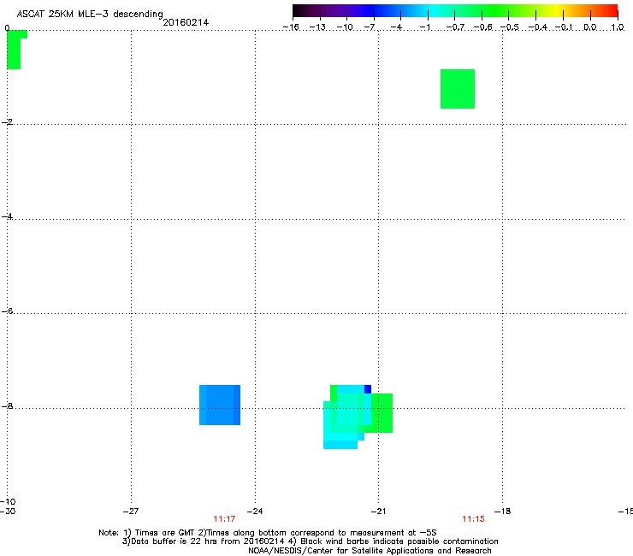Select the latitude axis label "-6"
Image resolution: width=633 pixels, height=556 pixels.
pos(7,311)
